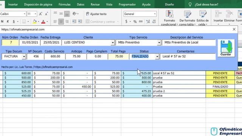Open the Datos ribbon tab
Image resolution: width=242 pixels, height=136 pixels.
[81, 5]
